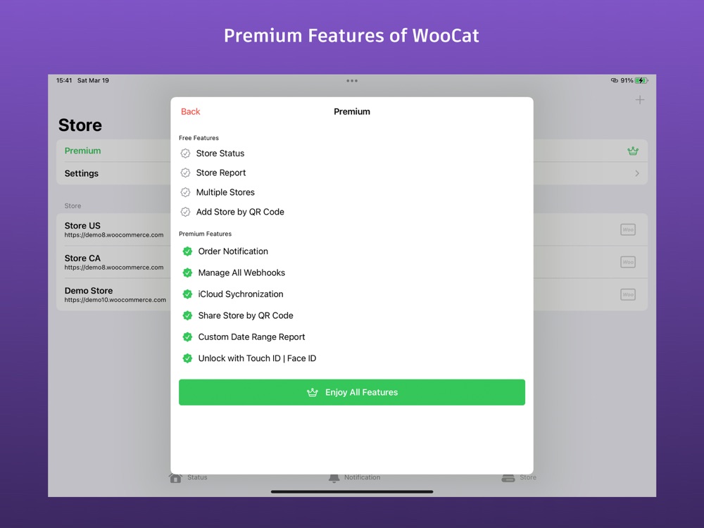
Task: Click the green crown icon in Premium row
Action: [x=633, y=151]
